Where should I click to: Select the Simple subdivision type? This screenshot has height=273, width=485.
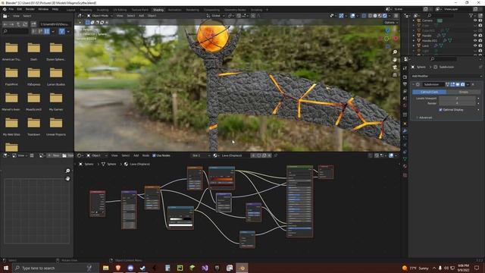point(463,93)
